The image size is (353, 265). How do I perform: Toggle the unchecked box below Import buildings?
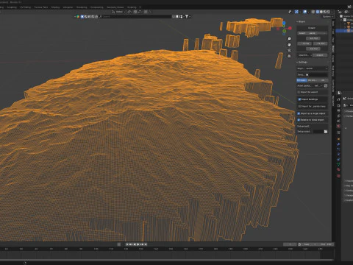[x=299, y=106]
